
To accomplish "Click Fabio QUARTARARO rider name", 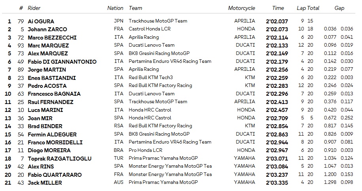I will pos(55,175).
